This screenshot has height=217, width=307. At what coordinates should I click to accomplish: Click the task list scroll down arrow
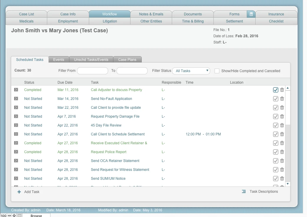coord(288,184)
